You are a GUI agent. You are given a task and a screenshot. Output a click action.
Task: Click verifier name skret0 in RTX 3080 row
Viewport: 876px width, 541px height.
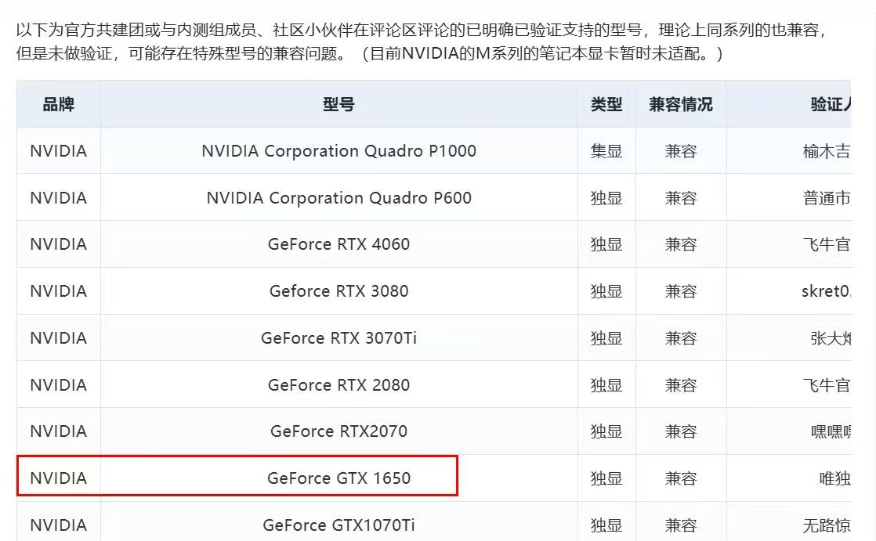tap(827, 291)
